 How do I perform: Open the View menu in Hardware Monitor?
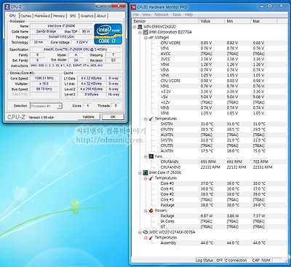click(x=146, y=15)
